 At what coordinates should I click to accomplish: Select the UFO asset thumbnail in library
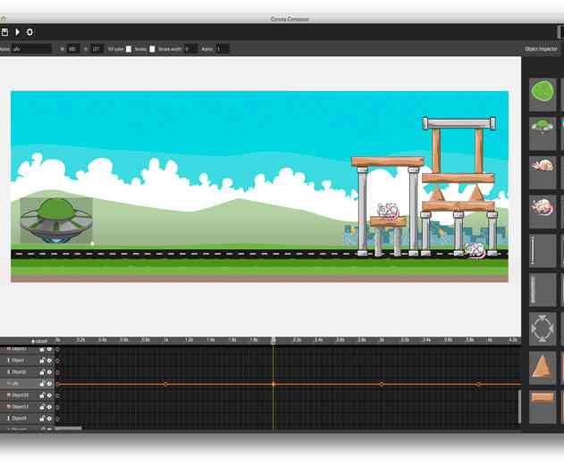(543, 133)
